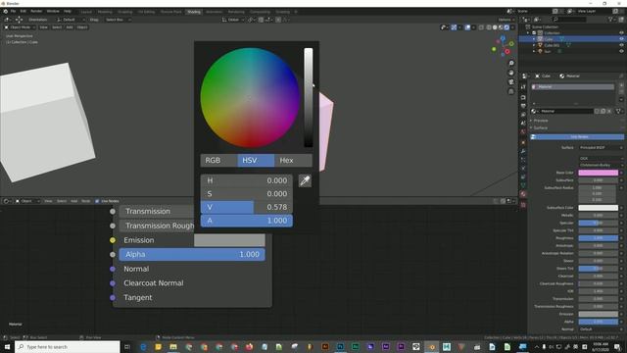Click the green Y axis gizmo ball
Image resolution: width=627 pixels, height=353 pixels.
click(511, 43)
